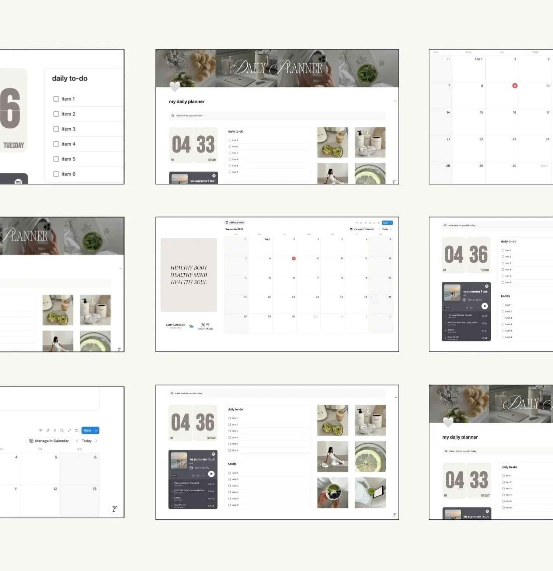Open the New button's dropdown chevron

click(x=391, y=223)
